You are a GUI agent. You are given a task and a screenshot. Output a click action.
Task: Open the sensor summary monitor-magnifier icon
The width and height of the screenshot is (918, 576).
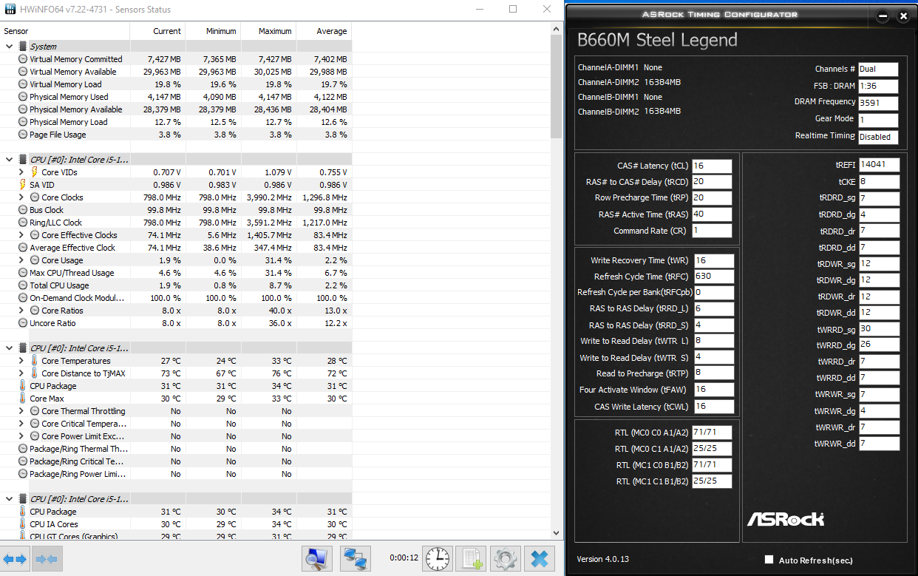coord(318,559)
